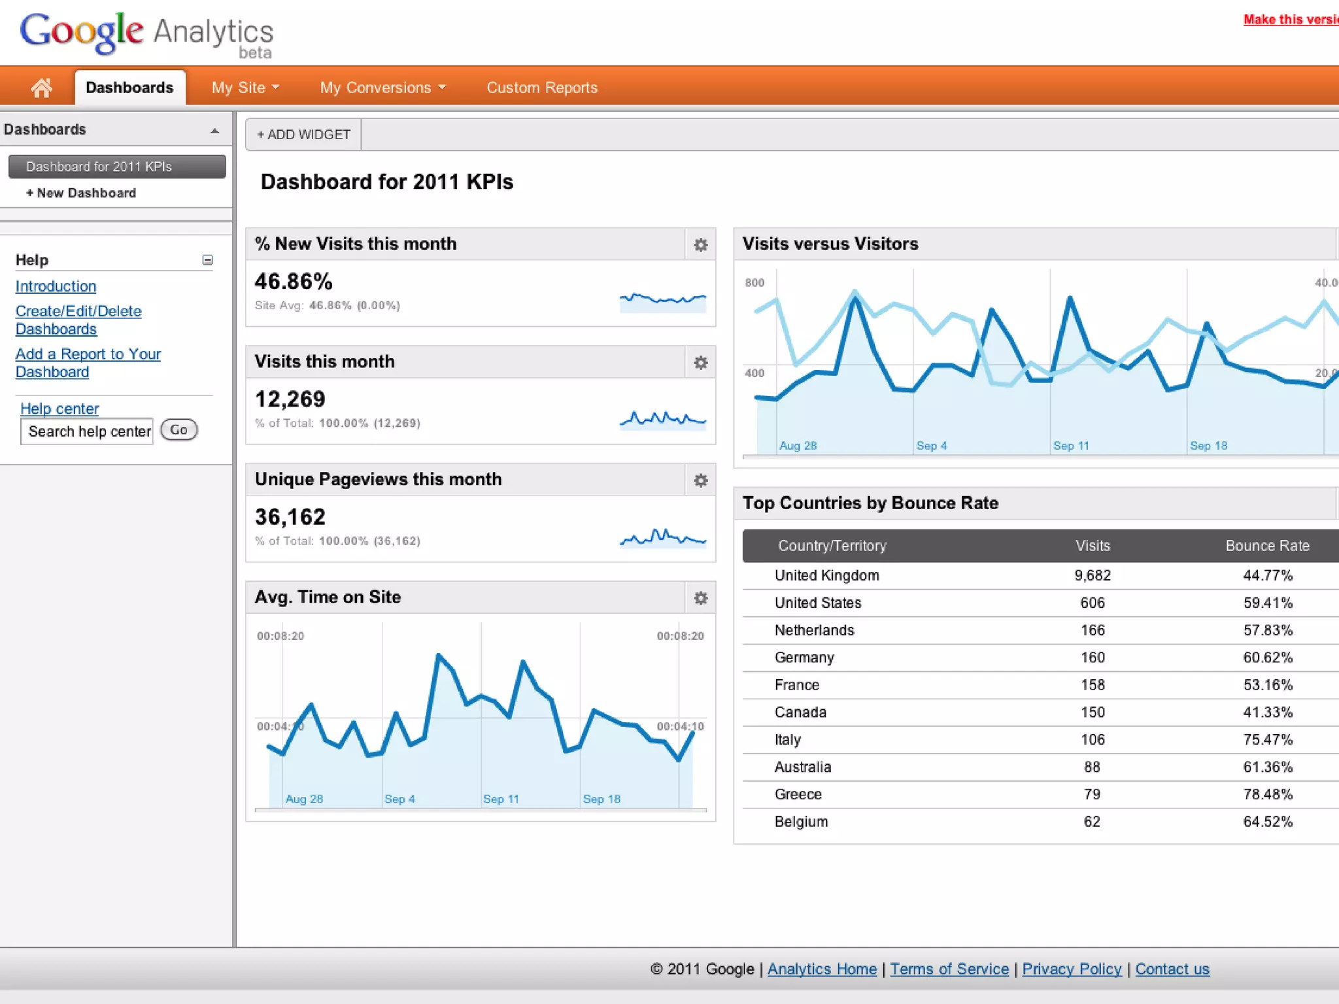This screenshot has width=1339, height=1004.
Task: Click the Google Analytics logo
Action: point(146,34)
